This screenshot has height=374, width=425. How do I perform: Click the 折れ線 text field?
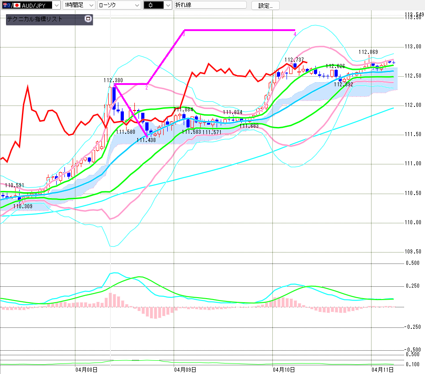pyautogui.click(x=210, y=5)
